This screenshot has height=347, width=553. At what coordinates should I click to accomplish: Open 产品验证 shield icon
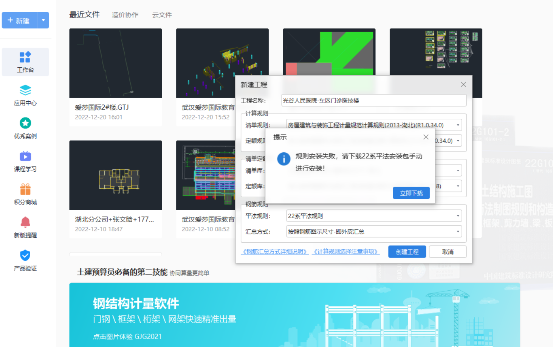pyautogui.click(x=25, y=255)
